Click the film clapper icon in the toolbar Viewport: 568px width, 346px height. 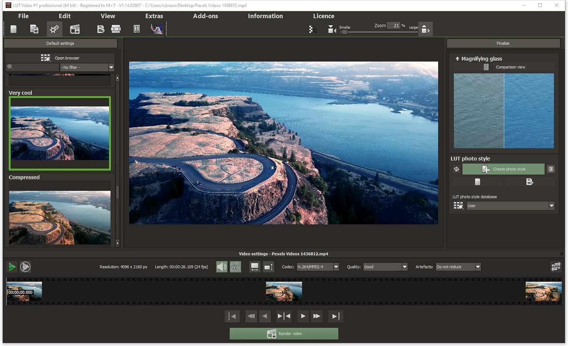pos(75,29)
